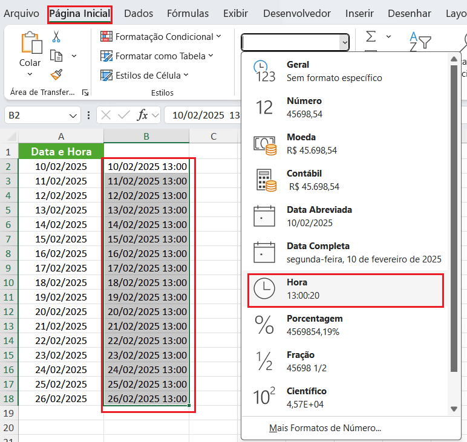Image resolution: width=467 pixels, height=442 pixels.
Task: Click Mais Formatos de Número link
Action: [x=325, y=428]
